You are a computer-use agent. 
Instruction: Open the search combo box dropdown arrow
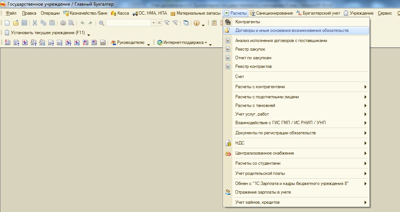[x=154, y=23]
